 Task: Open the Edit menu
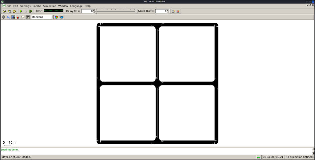[16, 6]
